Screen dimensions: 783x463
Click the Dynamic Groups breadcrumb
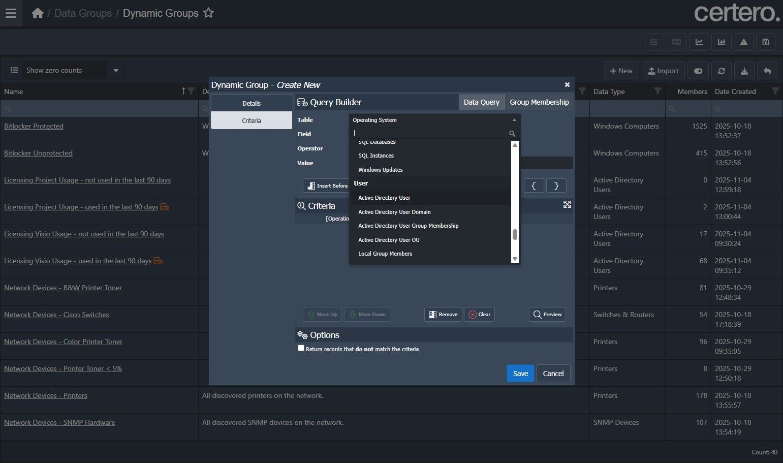(x=161, y=13)
